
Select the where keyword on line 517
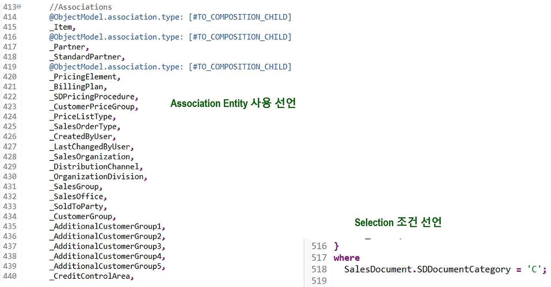346,257
